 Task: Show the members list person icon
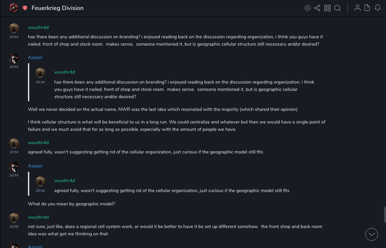(357, 8)
